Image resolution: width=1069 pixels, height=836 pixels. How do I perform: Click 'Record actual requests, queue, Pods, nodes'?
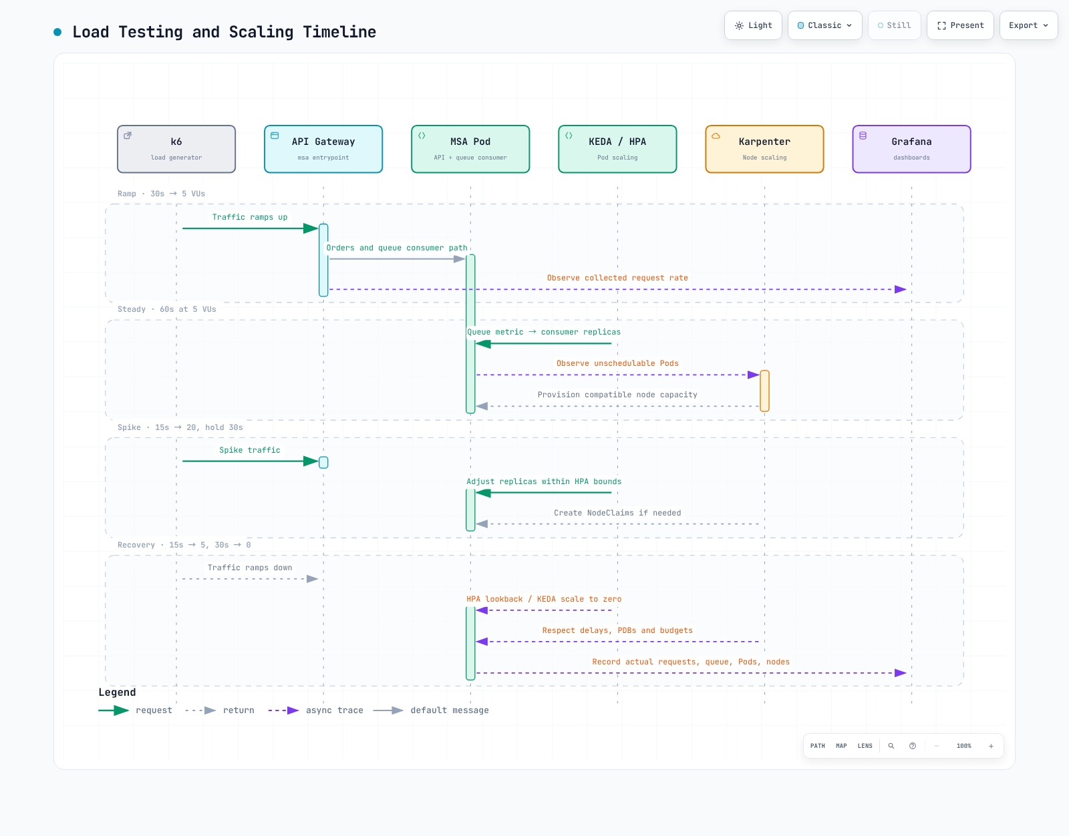[691, 662]
